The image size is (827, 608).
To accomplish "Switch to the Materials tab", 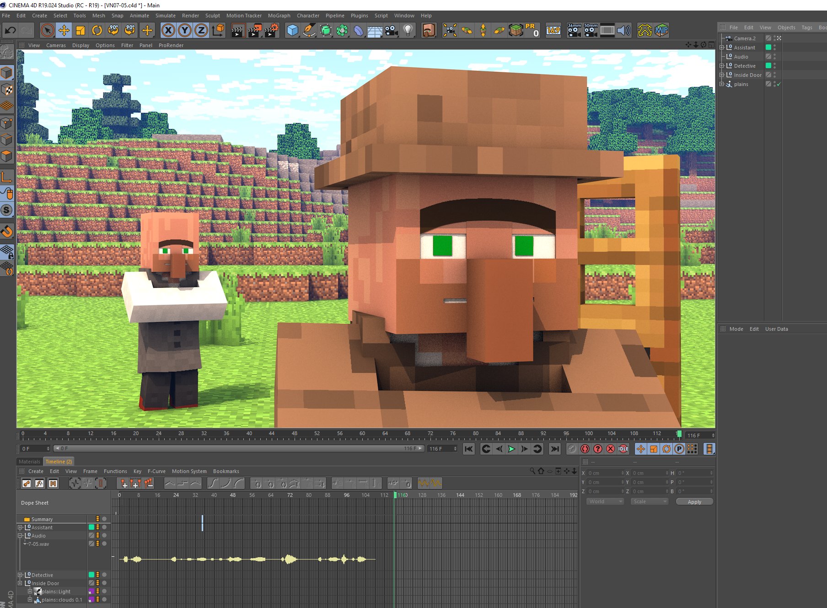I will coord(29,462).
